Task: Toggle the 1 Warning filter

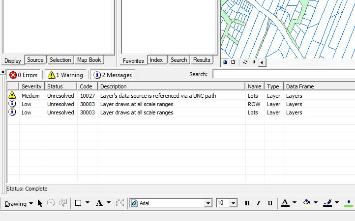Action: tap(65, 75)
